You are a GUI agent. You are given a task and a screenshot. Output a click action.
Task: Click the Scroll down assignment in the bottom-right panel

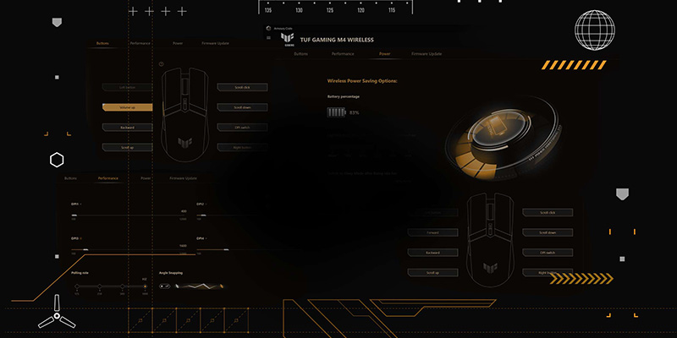point(548,233)
